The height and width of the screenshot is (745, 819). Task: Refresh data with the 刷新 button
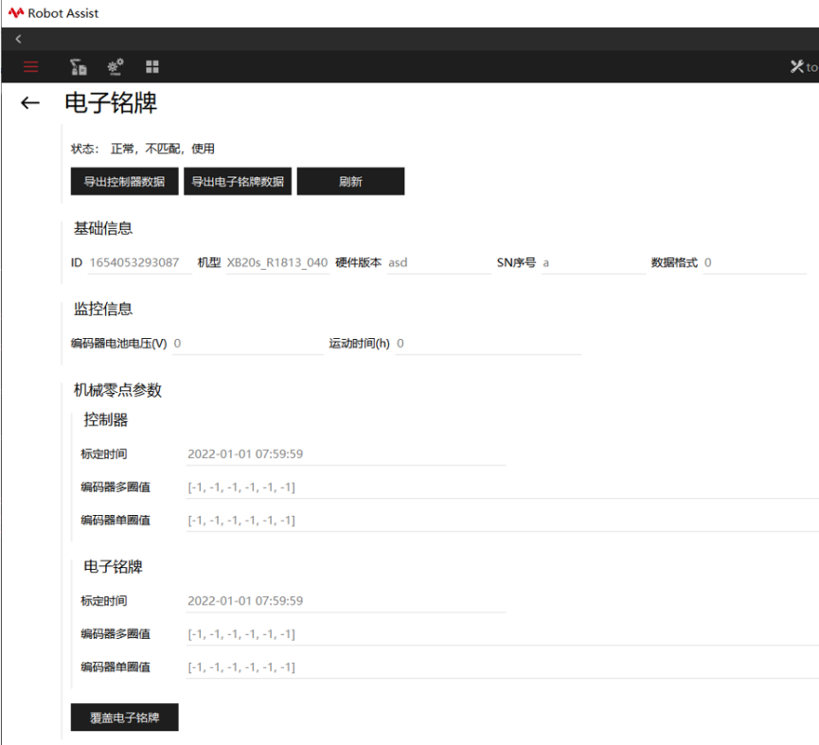point(350,181)
